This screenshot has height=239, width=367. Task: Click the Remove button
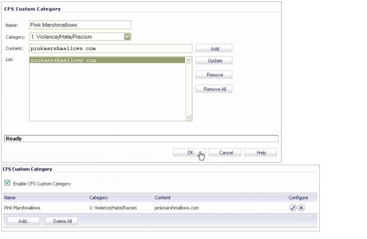214,75
